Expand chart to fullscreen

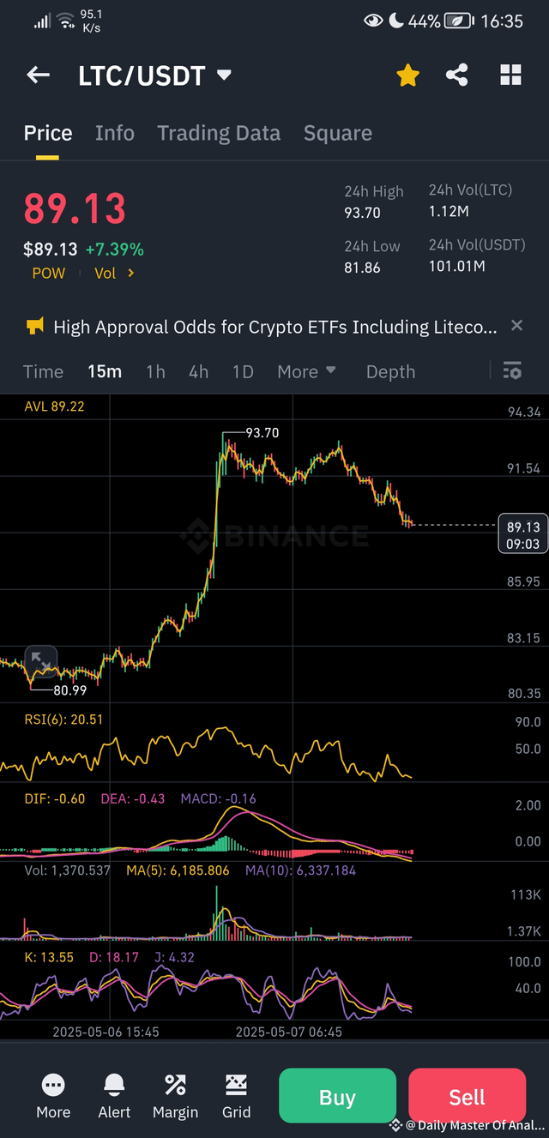click(x=40, y=661)
